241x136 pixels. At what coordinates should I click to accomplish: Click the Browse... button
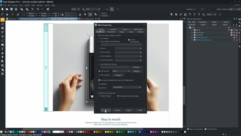tap(137, 67)
